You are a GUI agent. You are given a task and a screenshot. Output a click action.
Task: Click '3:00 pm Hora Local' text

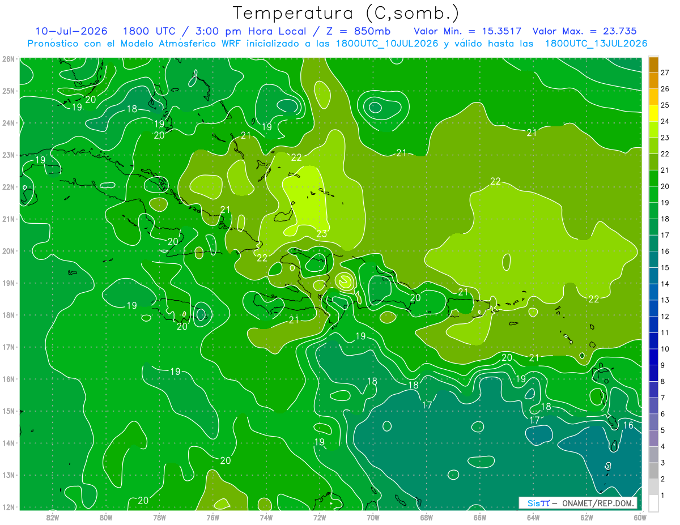251,31
